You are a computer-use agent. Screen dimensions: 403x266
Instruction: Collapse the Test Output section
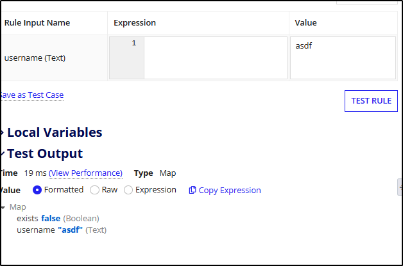(x=3, y=154)
